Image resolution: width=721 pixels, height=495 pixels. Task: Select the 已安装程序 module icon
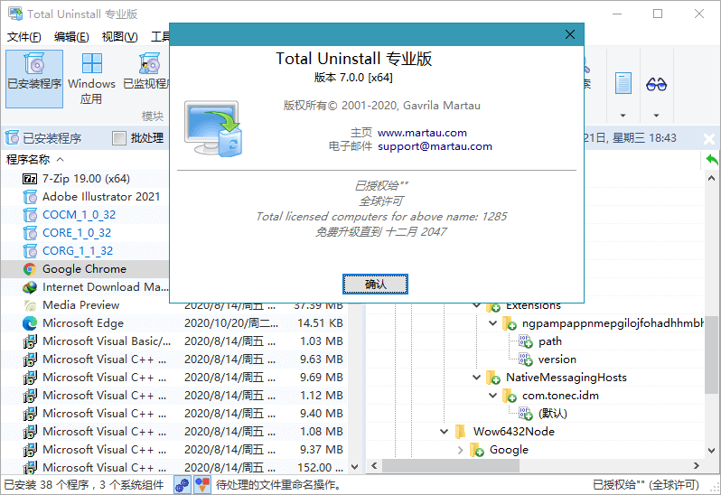point(33,70)
